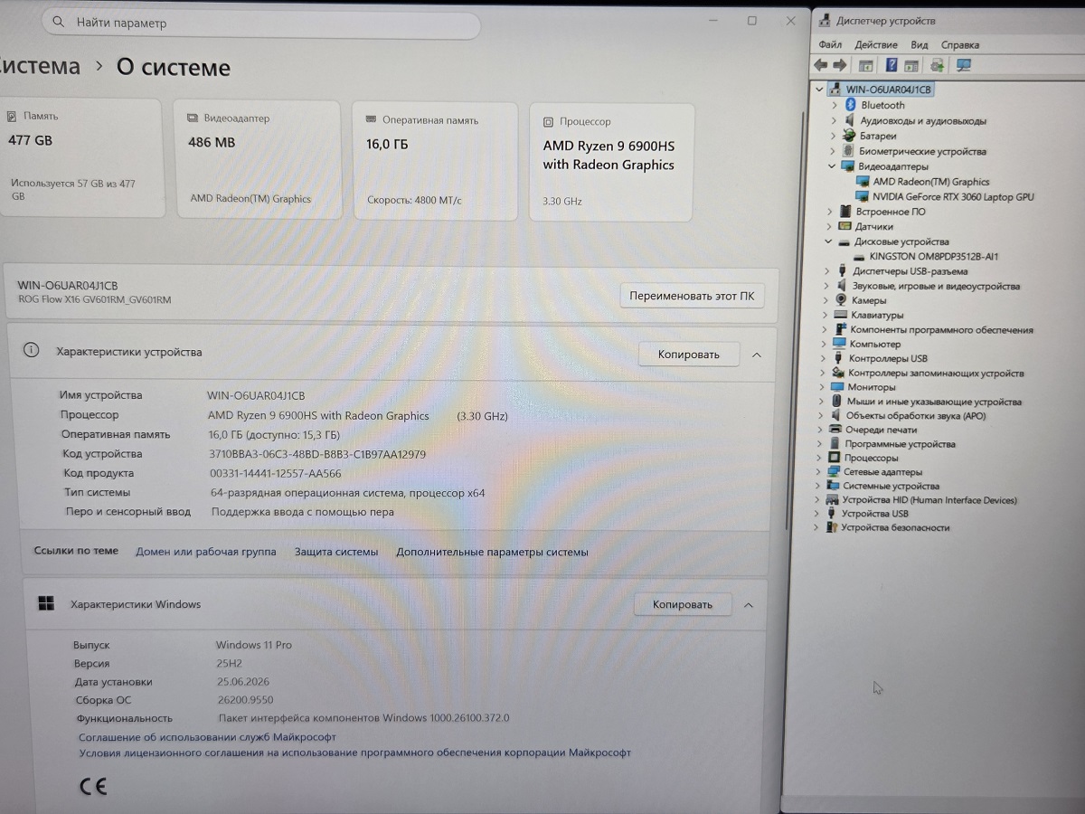Expand the Сетевые адаптеры category
The height and width of the screenshot is (814, 1085).
click(821, 472)
